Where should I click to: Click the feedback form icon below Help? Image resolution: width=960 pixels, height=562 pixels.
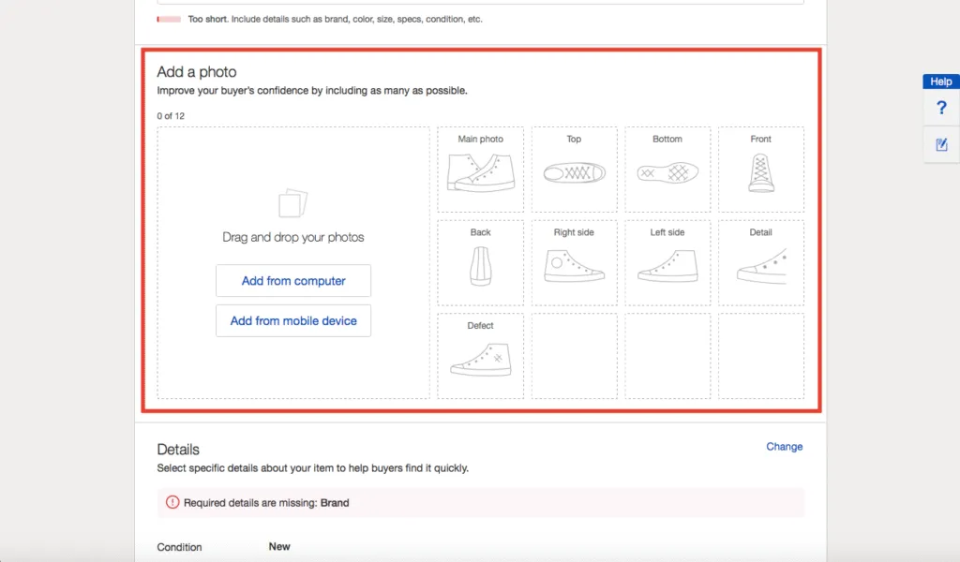click(940, 144)
